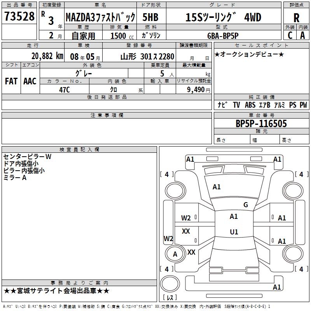Viewport: 311px width, 311px height.
Task: Click the large R evaluation score
Action: pyautogui.click(x=296, y=18)
